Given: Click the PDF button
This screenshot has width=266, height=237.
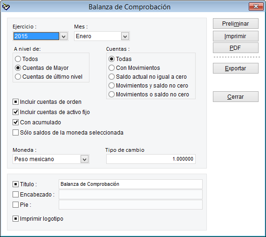Looking at the screenshot, I should pyautogui.click(x=236, y=48).
